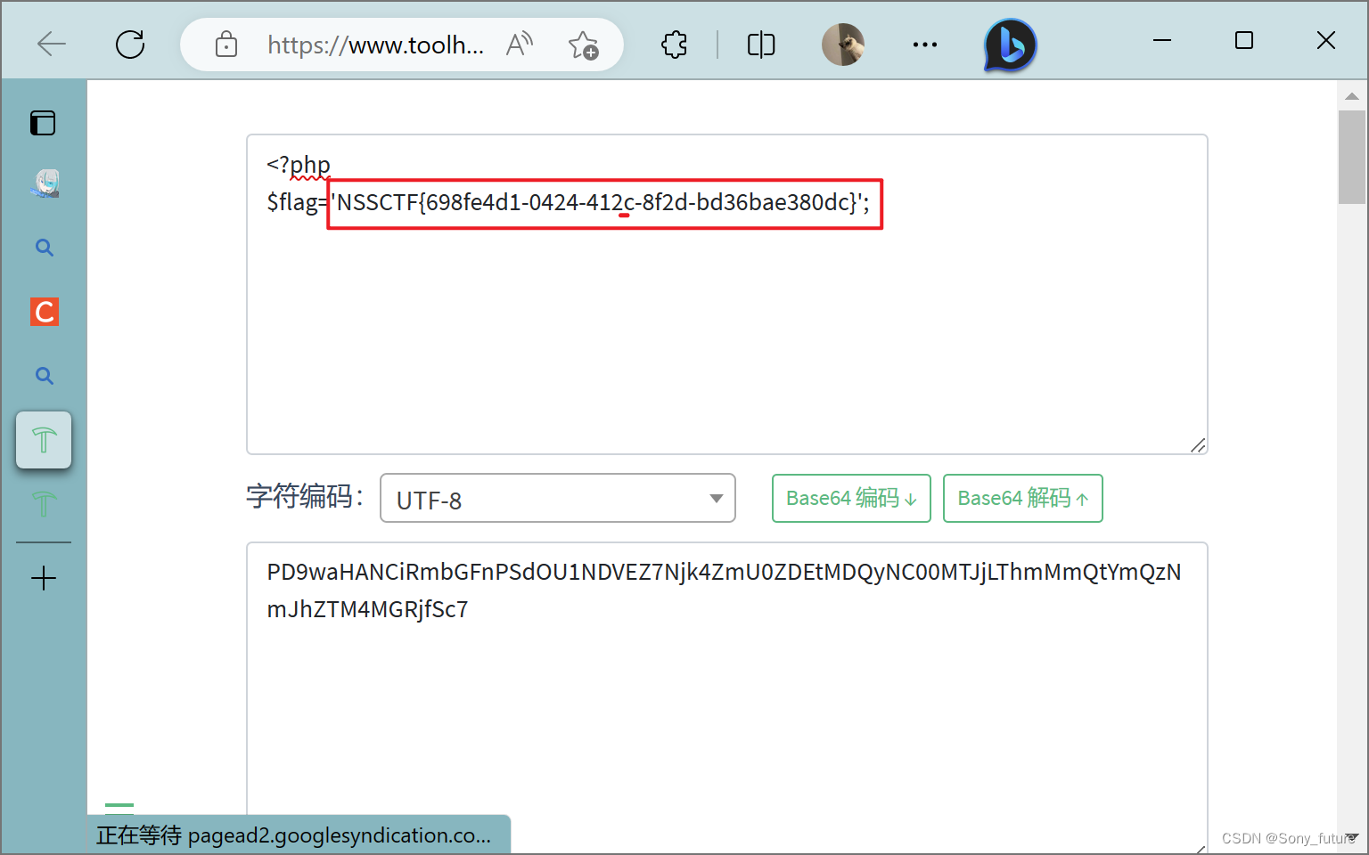The height and width of the screenshot is (855, 1369).
Task: Click the Base64 编码 encode button
Action: point(850,498)
